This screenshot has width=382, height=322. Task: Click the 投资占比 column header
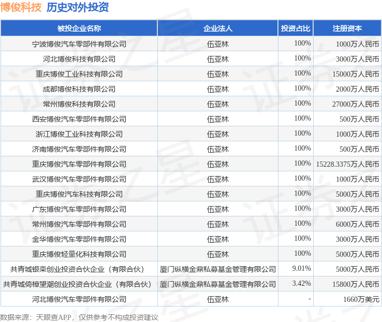click(x=296, y=28)
